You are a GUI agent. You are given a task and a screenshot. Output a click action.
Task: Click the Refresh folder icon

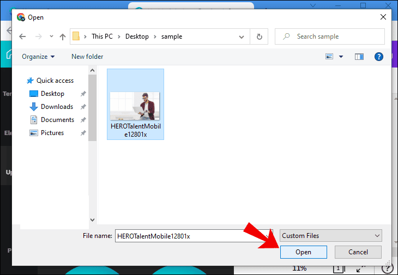point(259,37)
